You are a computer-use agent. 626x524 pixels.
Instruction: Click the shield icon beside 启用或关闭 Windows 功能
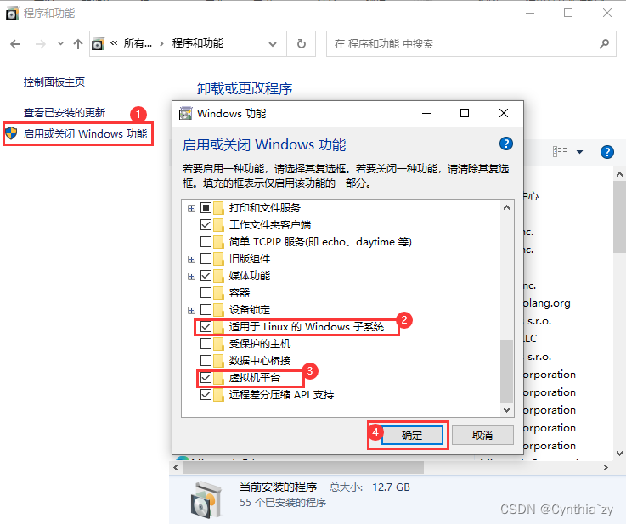[11, 133]
